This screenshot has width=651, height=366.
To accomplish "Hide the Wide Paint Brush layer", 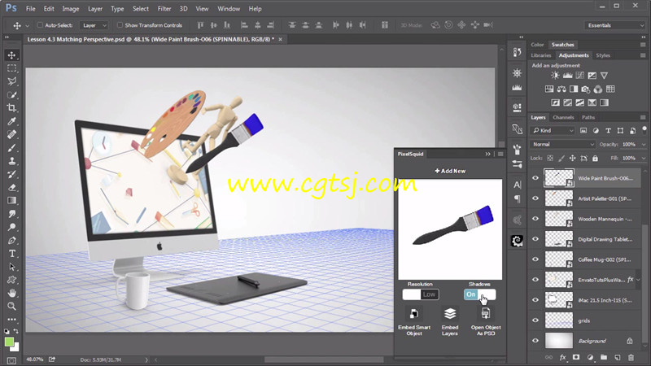I will pyautogui.click(x=535, y=178).
